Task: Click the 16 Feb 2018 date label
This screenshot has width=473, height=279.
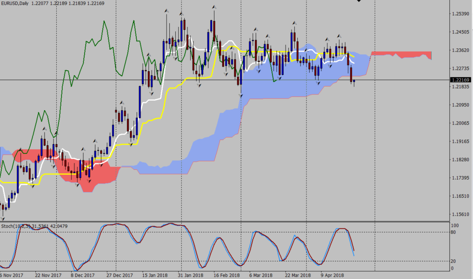Action: 227,275
